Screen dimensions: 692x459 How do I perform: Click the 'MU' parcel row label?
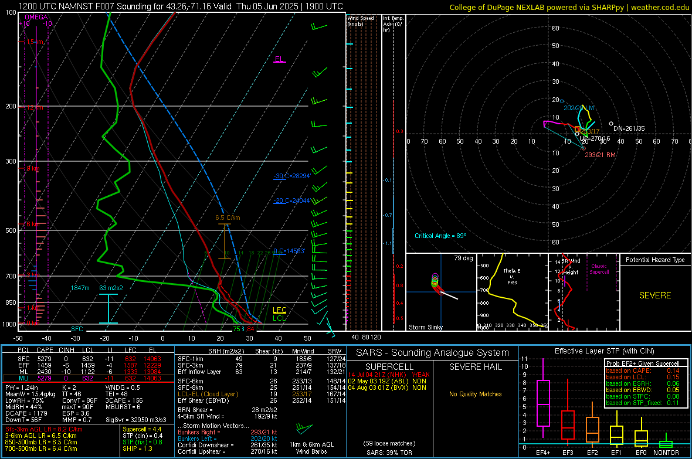click(24, 378)
